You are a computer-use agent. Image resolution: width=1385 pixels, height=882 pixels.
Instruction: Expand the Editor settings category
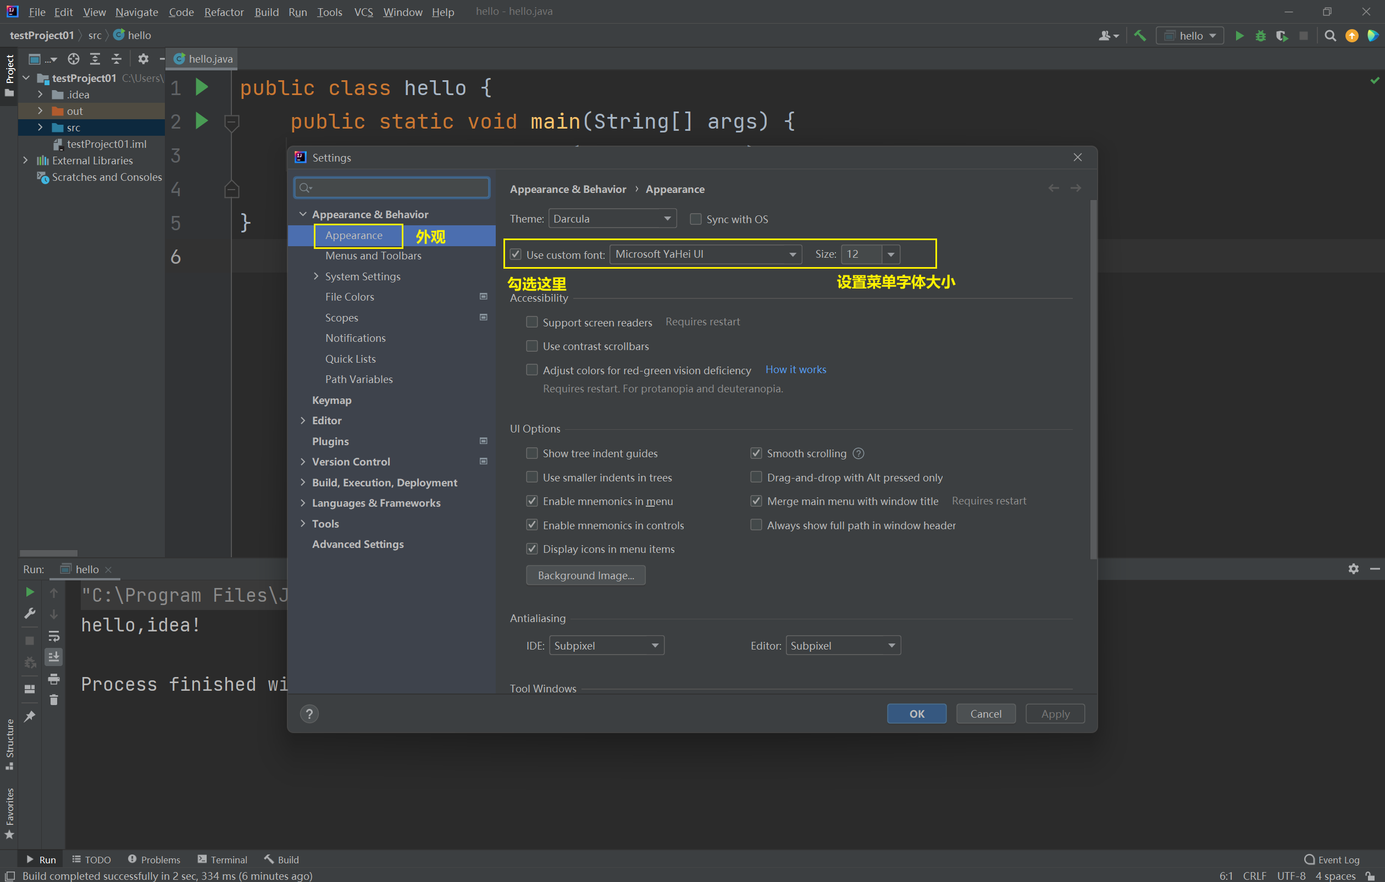pyautogui.click(x=303, y=420)
